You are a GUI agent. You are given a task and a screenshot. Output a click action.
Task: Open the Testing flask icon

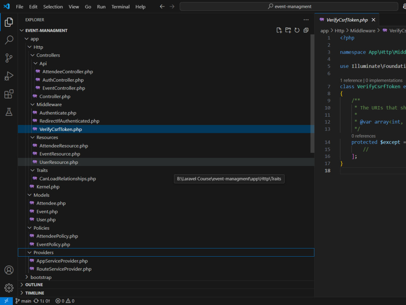(x=9, y=112)
